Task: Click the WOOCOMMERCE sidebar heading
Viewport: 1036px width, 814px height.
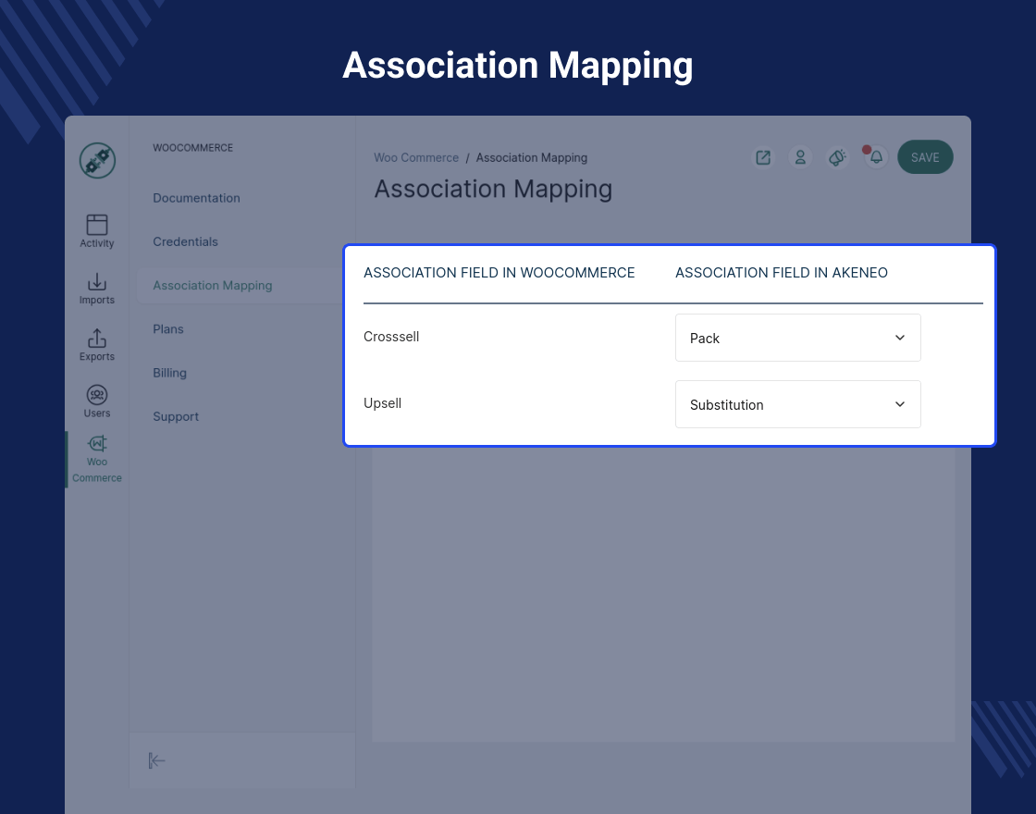Action: [x=193, y=148]
